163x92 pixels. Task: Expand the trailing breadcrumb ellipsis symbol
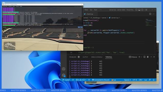click(121, 18)
